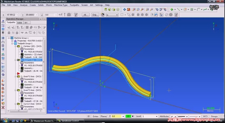
Task: Open the Toolpaths menu
Action: [74, 5]
